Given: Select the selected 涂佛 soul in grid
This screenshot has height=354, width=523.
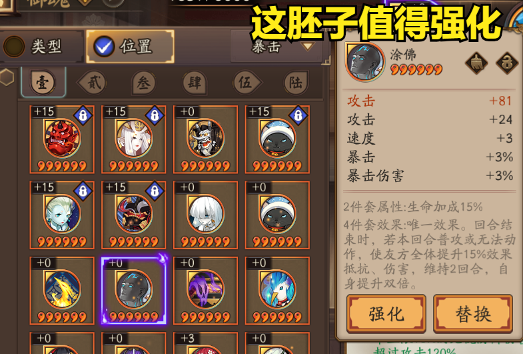Looking at the screenshot, I should [x=133, y=291].
